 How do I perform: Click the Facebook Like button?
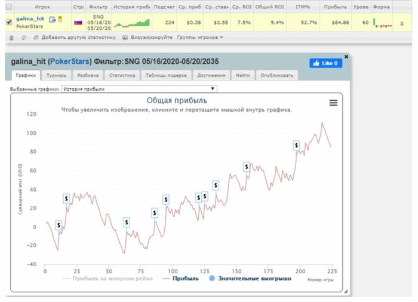click(326, 63)
